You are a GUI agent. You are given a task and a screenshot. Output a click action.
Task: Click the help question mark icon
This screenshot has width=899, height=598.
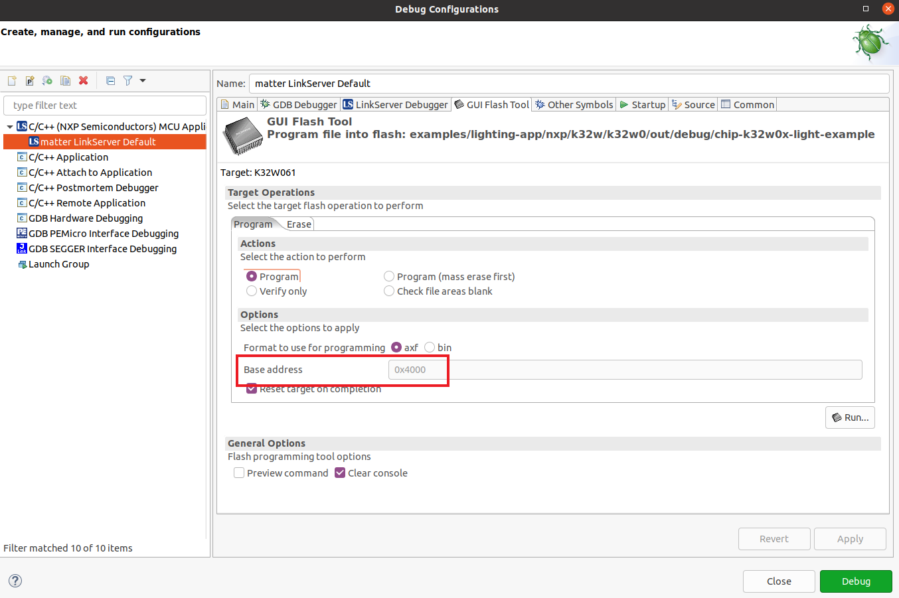click(15, 580)
